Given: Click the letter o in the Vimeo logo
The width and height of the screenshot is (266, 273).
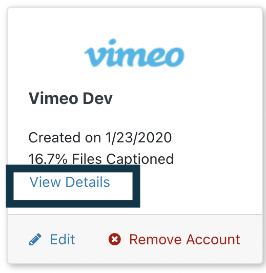Looking at the screenshot, I should click(x=175, y=57).
